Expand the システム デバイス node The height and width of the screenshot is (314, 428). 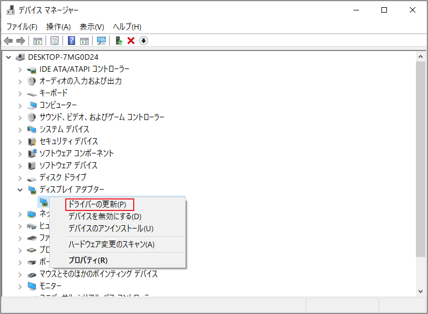tap(20, 130)
